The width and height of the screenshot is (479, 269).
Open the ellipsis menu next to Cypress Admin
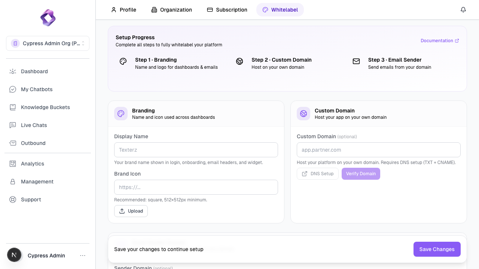[x=83, y=255]
